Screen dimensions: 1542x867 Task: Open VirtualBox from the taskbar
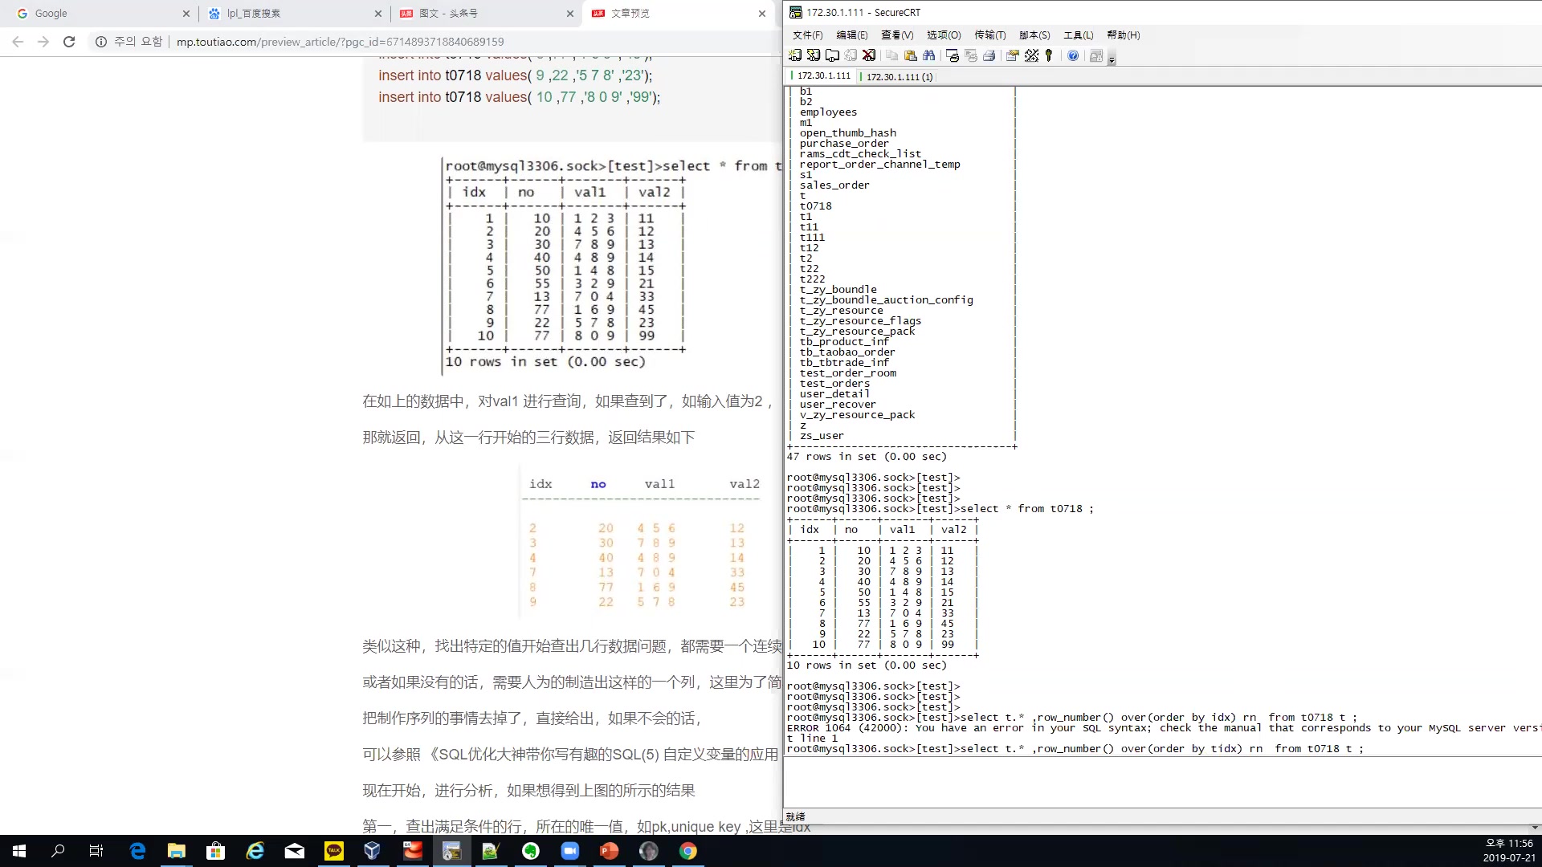point(372,851)
